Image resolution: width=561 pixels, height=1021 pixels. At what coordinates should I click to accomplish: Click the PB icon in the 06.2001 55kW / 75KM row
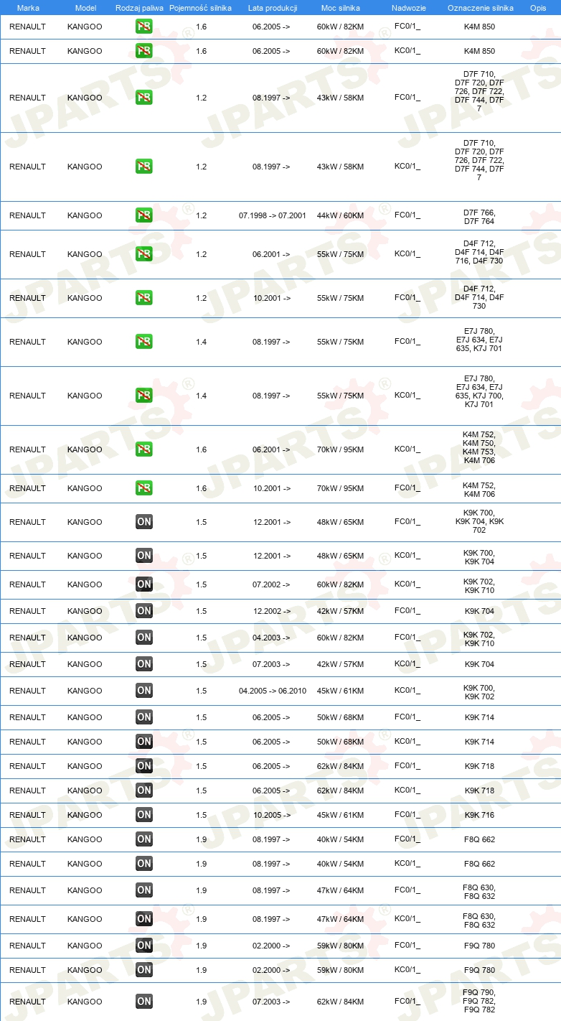tap(143, 254)
